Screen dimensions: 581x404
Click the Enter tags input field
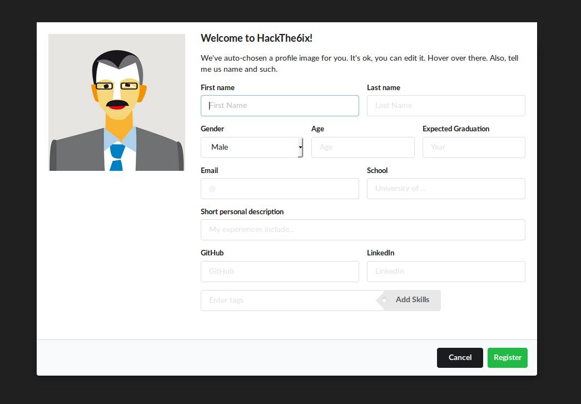tap(292, 300)
